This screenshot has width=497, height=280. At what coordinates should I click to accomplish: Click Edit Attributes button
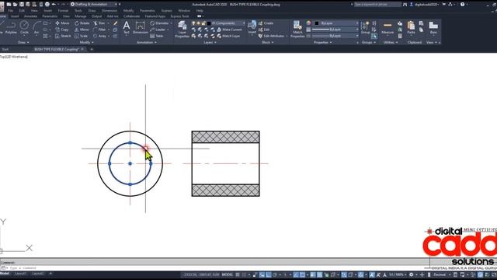click(273, 36)
